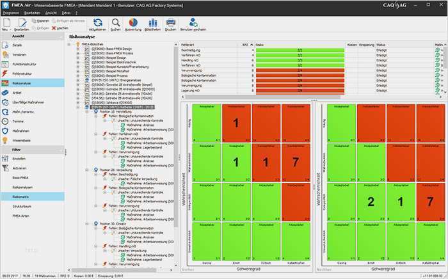The image size is (448, 279).
Task: Open the Bearbeiten menu
Action: (x=32, y=13)
